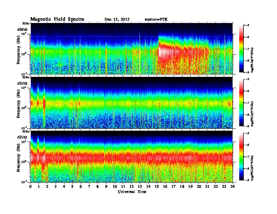
Task: Click hour '14' on the time axis
Action: (x=148, y=186)
